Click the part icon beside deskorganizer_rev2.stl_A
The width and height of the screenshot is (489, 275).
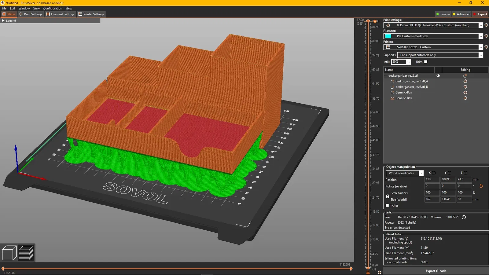coord(392,82)
